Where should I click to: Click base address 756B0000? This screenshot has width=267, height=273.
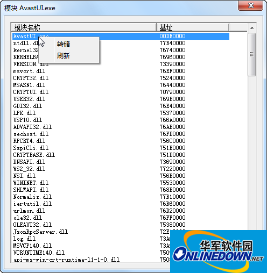pos(172,176)
